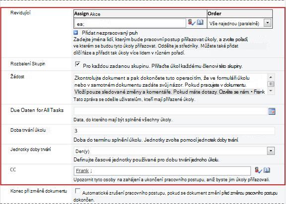Click the Přidat nezpracovaný pruh link
The width and height of the screenshot is (286, 204).
tap(110, 33)
